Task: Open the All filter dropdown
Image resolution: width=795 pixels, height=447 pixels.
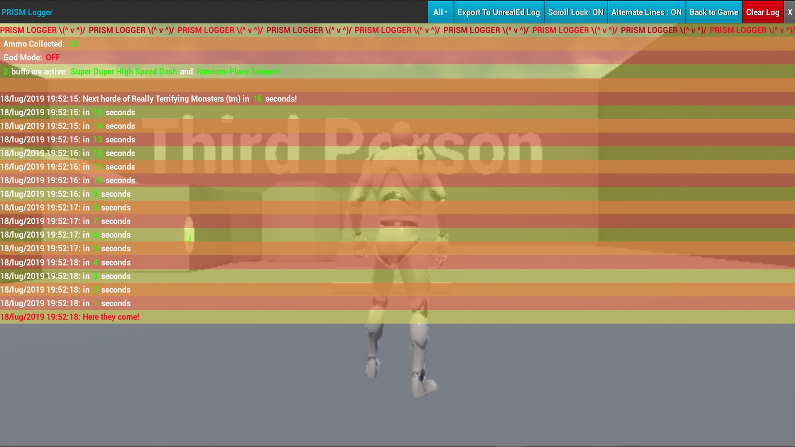Action: 440,12
